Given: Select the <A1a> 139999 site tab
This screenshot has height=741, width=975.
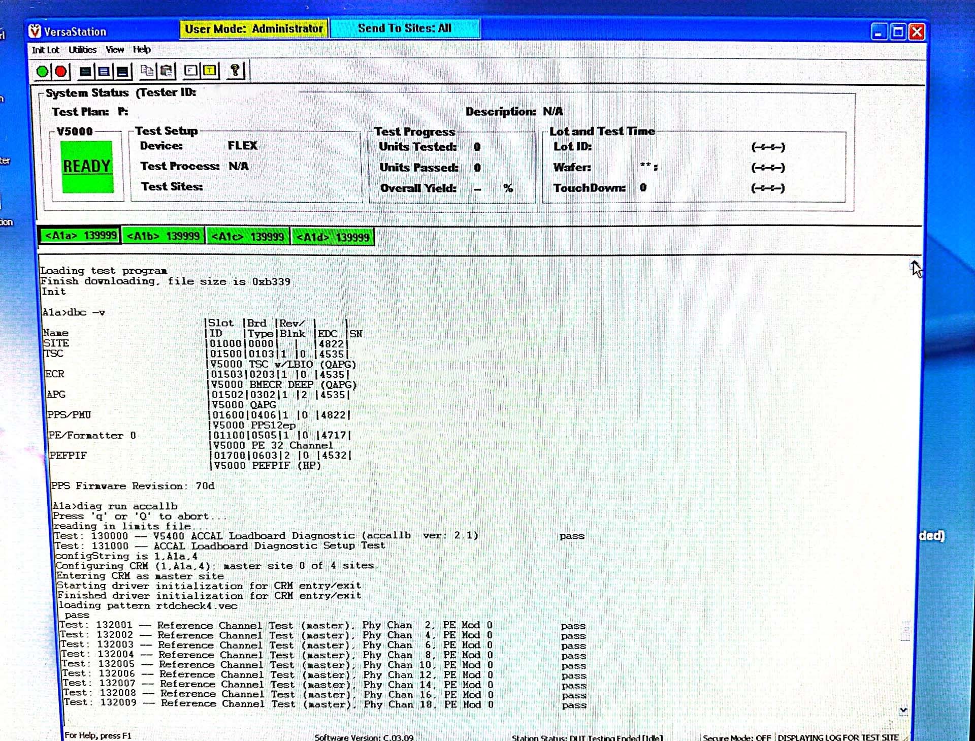Looking at the screenshot, I should 80,236.
